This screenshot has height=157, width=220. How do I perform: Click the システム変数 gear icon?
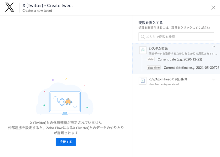(x=143, y=50)
